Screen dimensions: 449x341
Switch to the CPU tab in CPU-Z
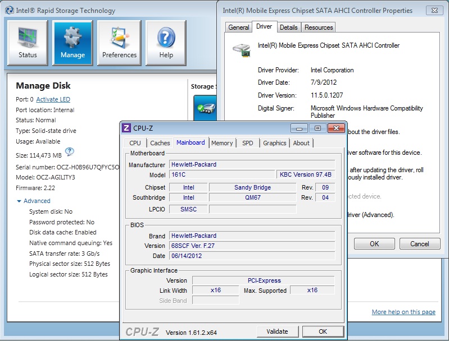(x=135, y=143)
